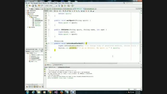167x94 pixels.
Task: Expand the Libraries tree node
Action: pos(28,27)
